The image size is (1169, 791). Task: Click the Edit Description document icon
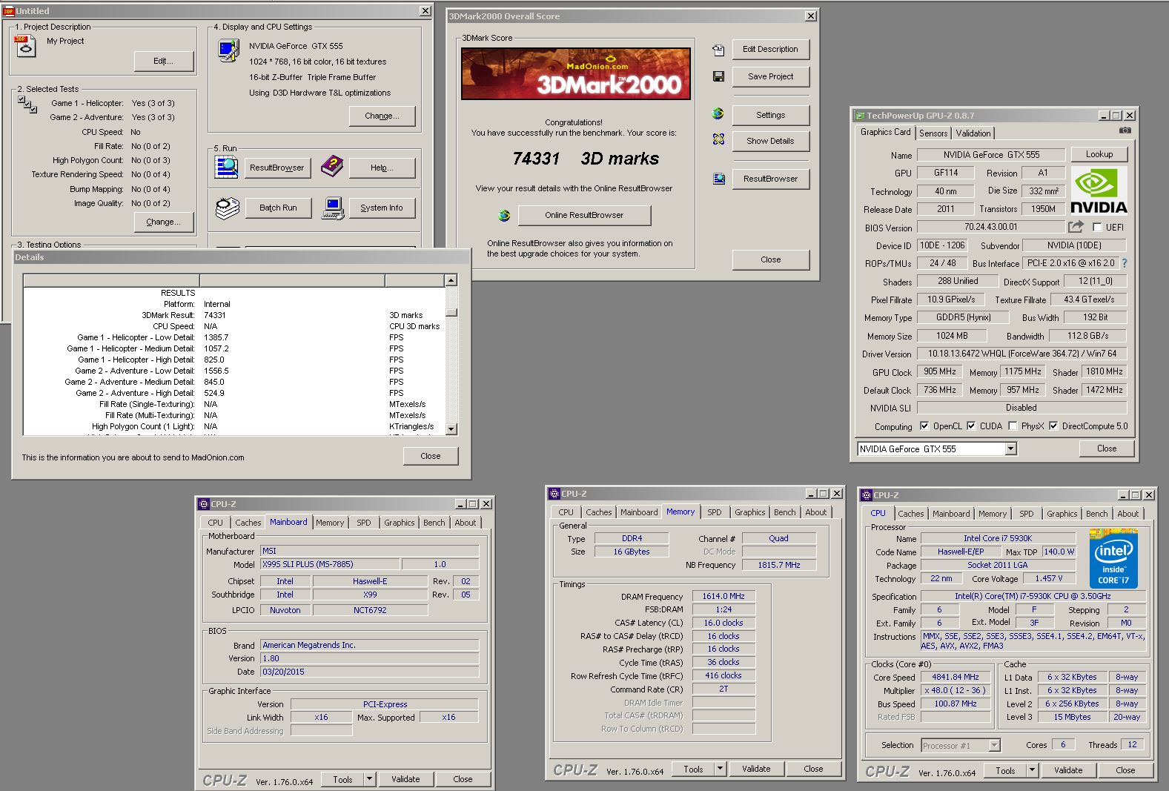(718, 50)
